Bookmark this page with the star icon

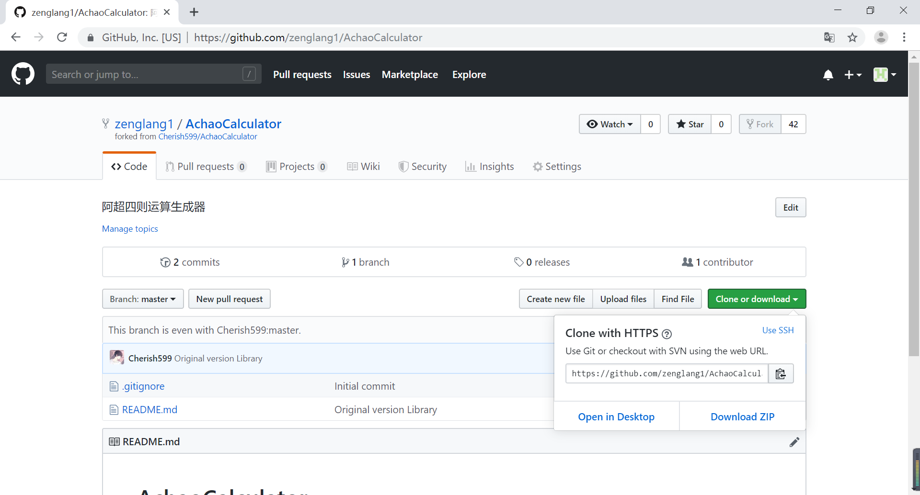point(852,37)
